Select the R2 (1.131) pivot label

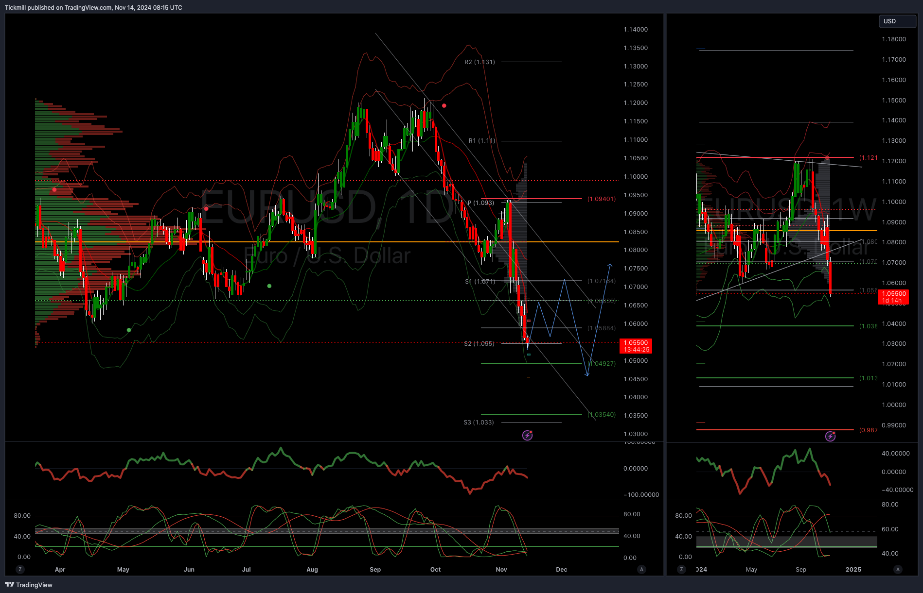[x=479, y=62]
